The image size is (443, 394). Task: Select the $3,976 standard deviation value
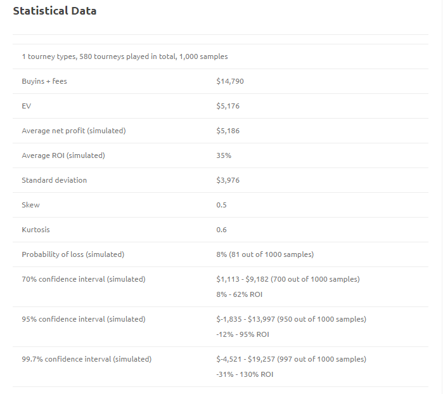point(228,180)
